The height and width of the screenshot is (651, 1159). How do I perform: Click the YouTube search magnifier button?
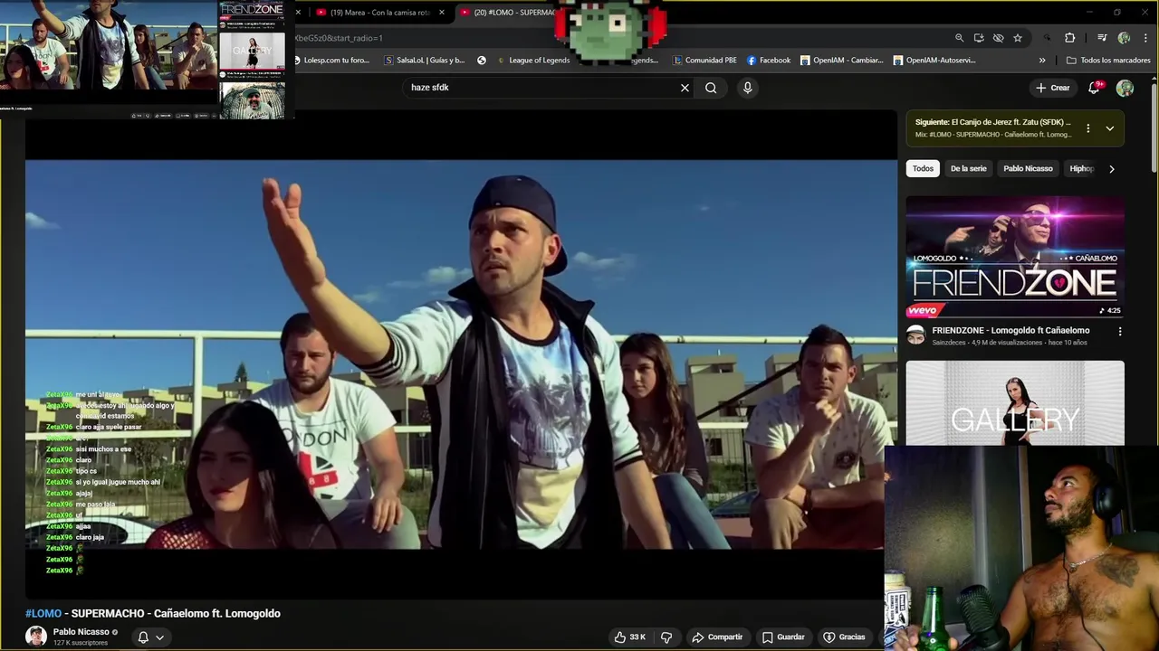[x=711, y=88]
